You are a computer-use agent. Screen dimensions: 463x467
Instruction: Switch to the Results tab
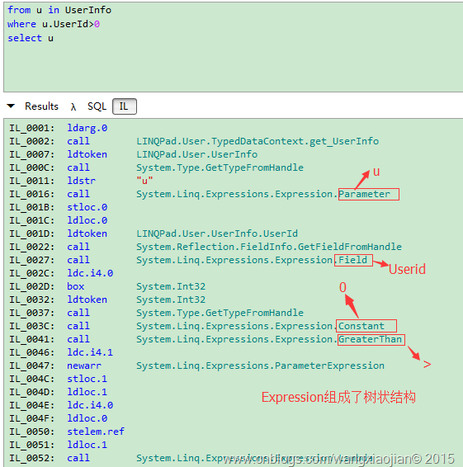tap(41, 106)
